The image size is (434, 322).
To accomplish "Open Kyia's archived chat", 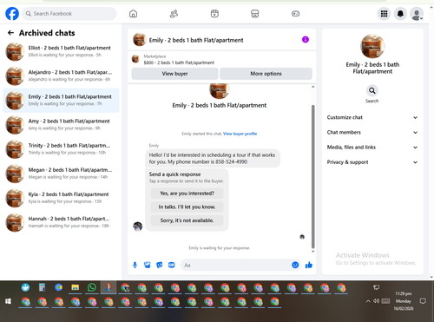I will (61, 198).
